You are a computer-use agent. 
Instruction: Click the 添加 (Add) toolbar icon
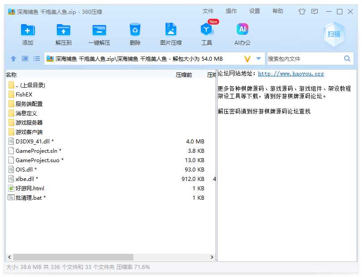tap(28, 30)
